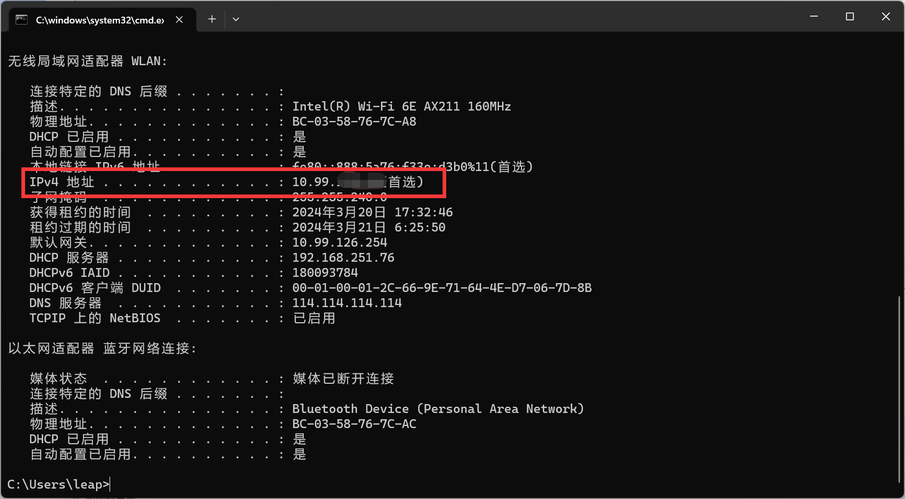This screenshot has height=499, width=905.
Task: Click the Intel(R) Wi-Fi 6E AX211 description
Action: [401, 106]
